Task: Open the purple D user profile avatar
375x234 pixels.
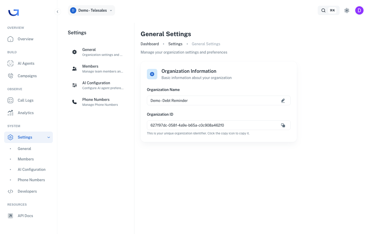Action: [x=359, y=10]
